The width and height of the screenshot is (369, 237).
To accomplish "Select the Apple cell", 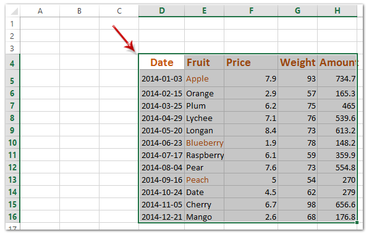I will pyautogui.click(x=204, y=78).
